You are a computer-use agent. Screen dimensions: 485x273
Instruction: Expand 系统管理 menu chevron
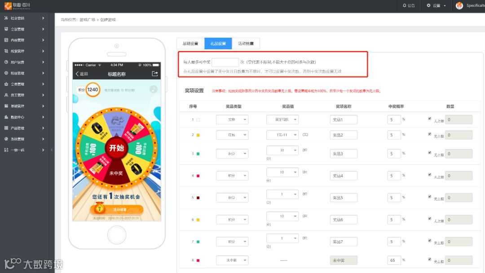click(x=43, y=139)
